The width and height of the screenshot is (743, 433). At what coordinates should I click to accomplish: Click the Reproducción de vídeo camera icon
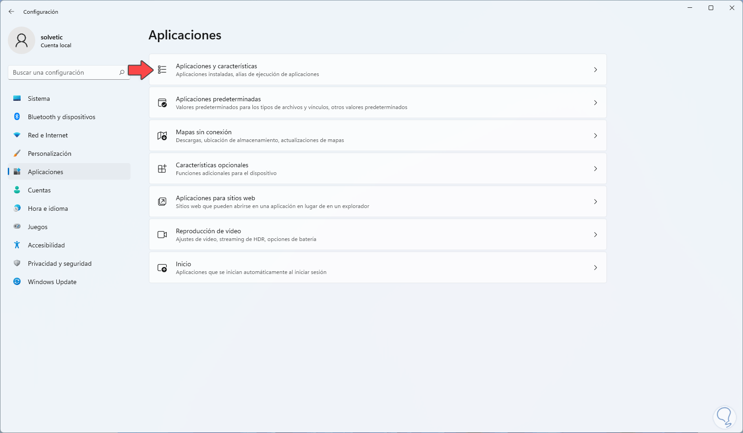point(162,235)
